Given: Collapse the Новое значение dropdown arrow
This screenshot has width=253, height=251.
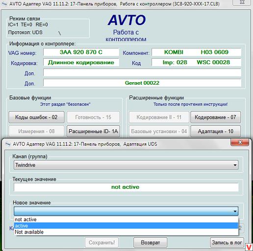Looking at the screenshot, I should (x=235, y=211).
